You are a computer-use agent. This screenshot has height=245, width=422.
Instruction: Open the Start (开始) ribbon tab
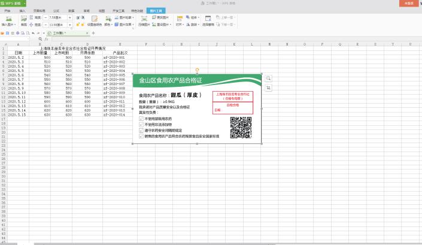coord(7,11)
